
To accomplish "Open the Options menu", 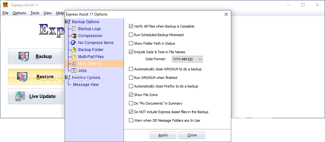I will tap(19, 13).
